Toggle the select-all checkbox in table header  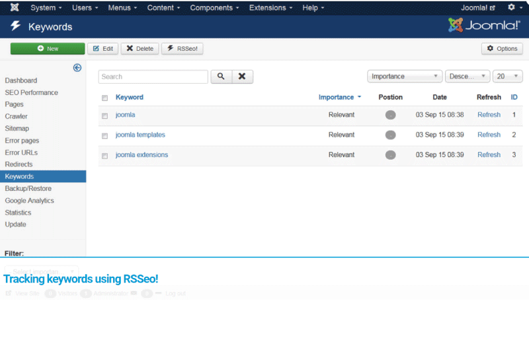104,98
